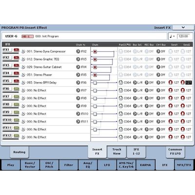The height and width of the screenshot is (195, 195).
Task: Open effect selector for IFX12 No Effect
Action: coord(23,137)
